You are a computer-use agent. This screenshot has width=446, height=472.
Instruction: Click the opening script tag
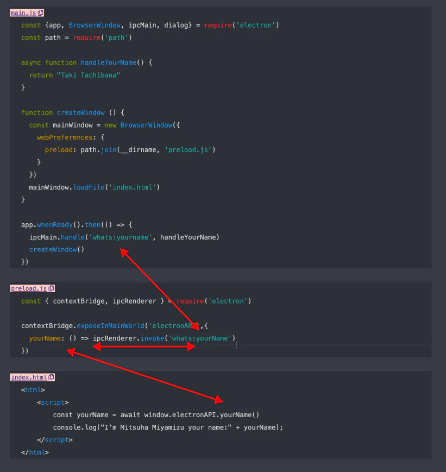coord(53,402)
